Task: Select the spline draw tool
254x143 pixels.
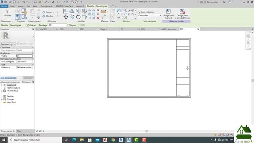Action: pos(133,14)
